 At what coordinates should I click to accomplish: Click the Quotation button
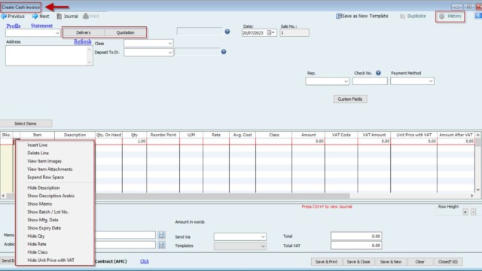click(x=125, y=32)
